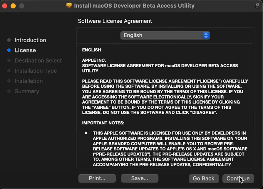Click the Installation Type step label

click(36, 71)
